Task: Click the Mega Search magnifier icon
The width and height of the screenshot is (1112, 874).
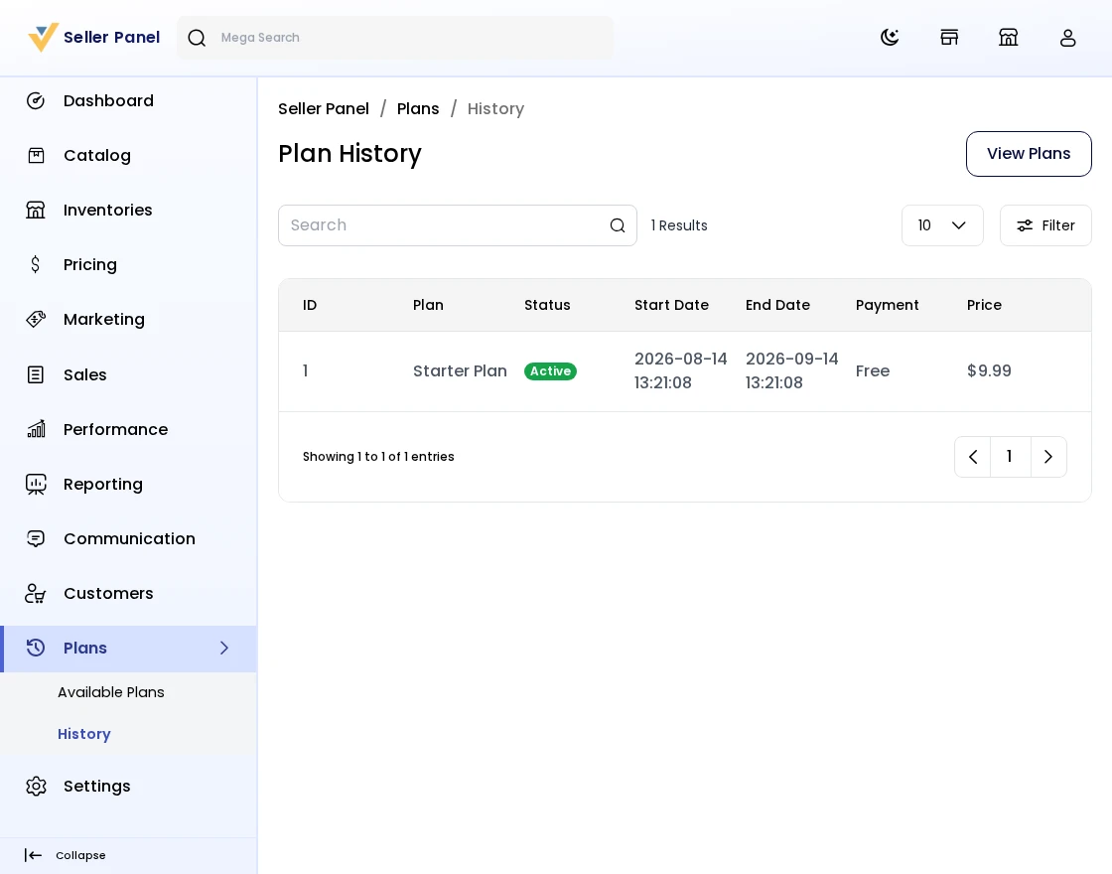Action: 197,38
